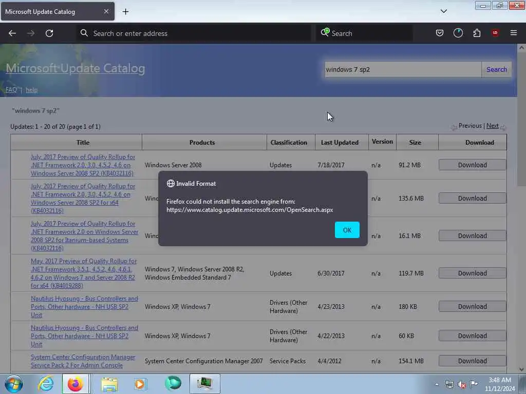
Task: Open the Extensions puzzle icon
Action: (x=477, y=33)
